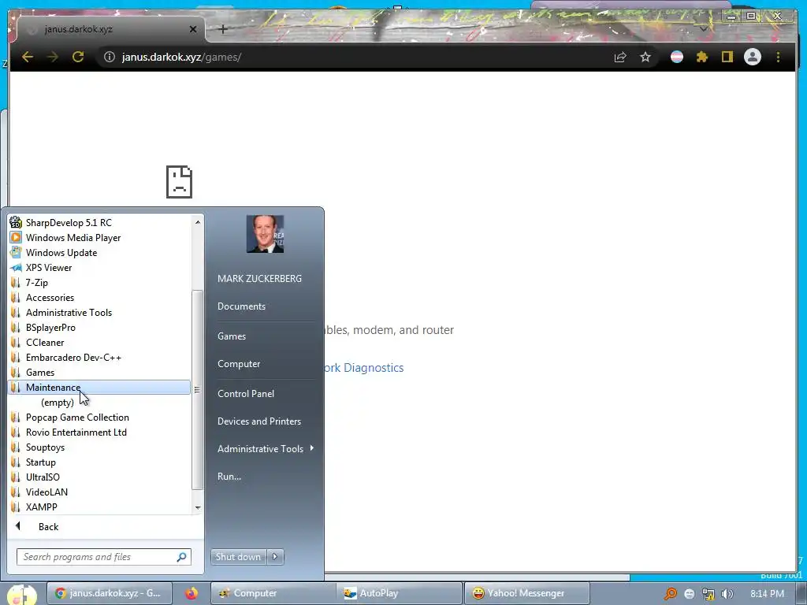The image size is (807, 605).
Task: Go back in Chrome
Action: click(28, 57)
